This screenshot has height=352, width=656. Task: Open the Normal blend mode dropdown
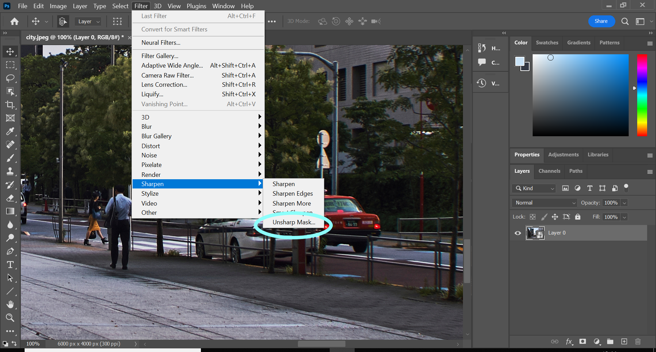[544, 203]
